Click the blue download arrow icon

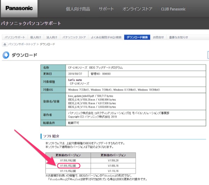pyautogui.click(x=6, y=55)
